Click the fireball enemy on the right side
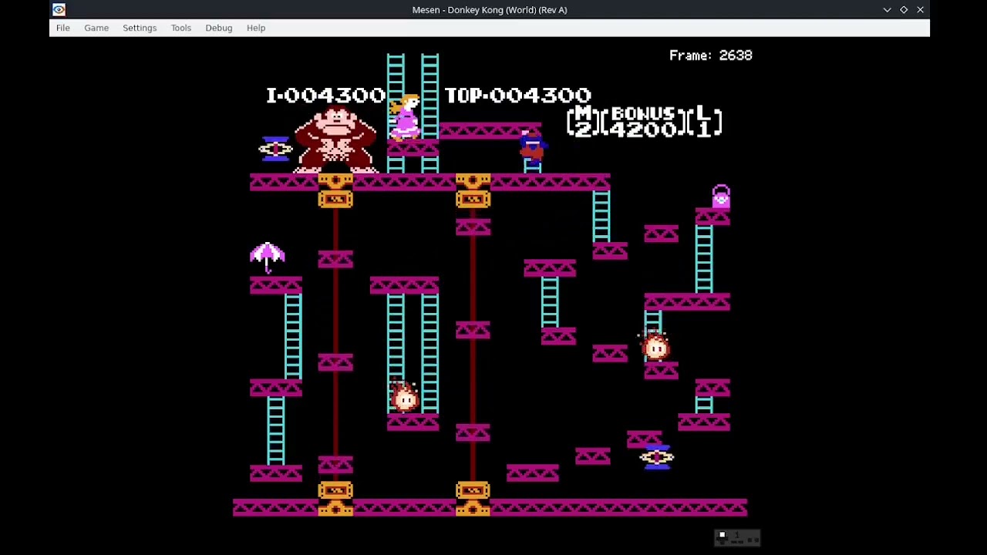The image size is (987, 555). click(x=655, y=346)
